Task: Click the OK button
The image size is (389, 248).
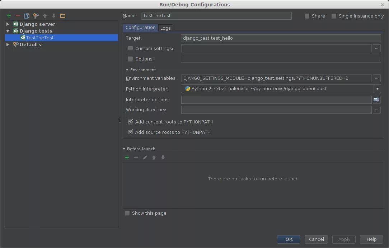Action: 289,239
